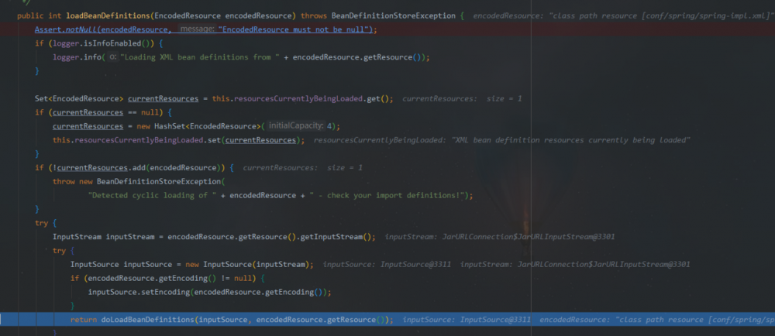The width and height of the screenshot is (775, 336).
Task: Click the inline value "XML bean definition resources currently being loaded"
Action: coord(571,140)
